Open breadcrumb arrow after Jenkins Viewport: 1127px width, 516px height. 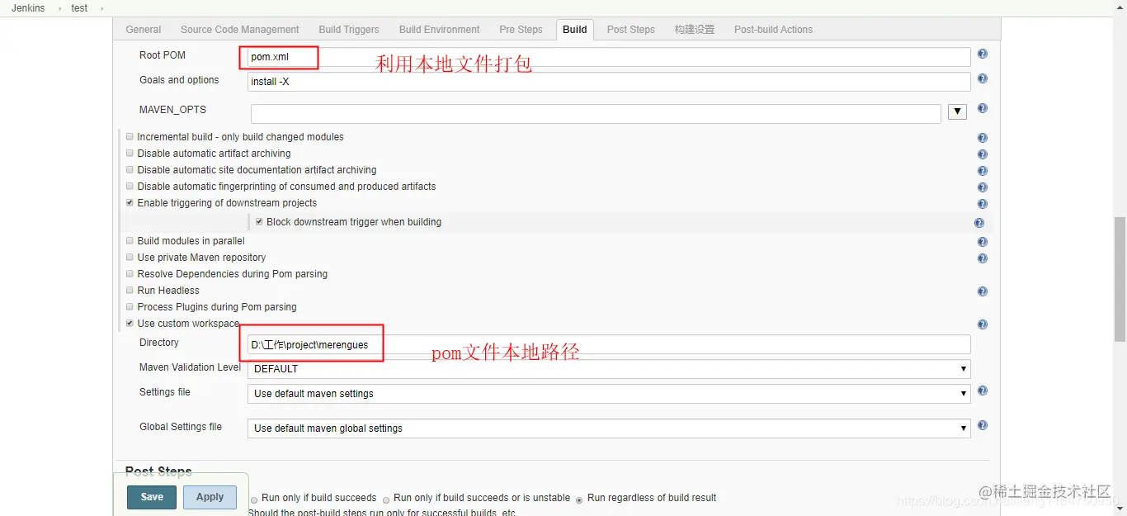[x=59, y=8]
